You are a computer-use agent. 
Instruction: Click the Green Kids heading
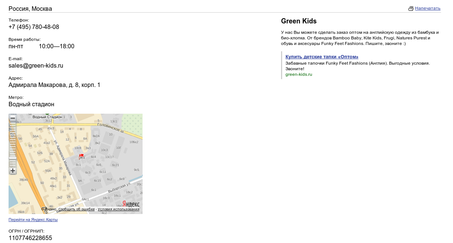coord(299,21)
